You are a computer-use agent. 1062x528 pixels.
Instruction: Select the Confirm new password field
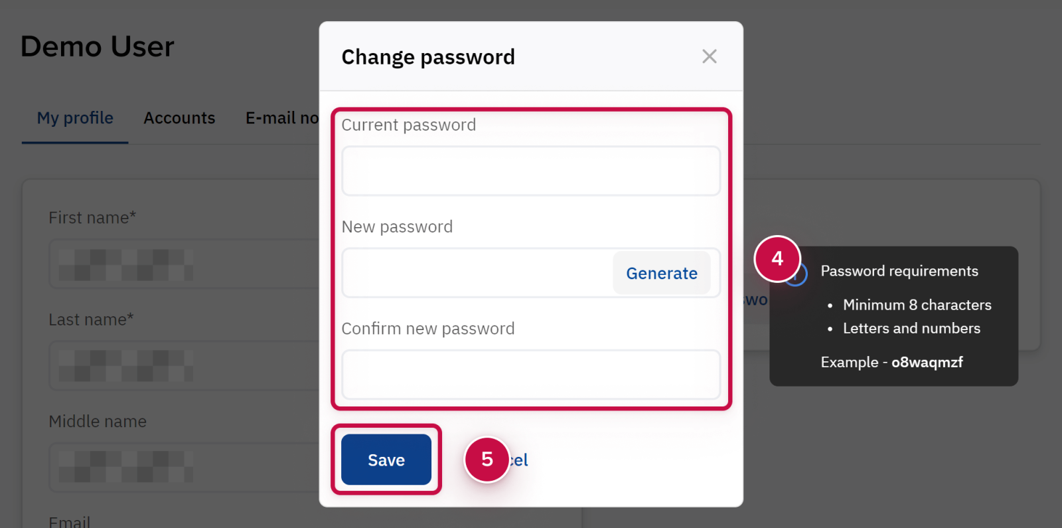(x=530, y=375)
